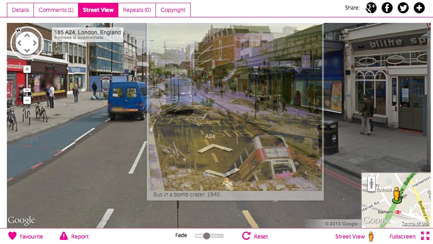Click the Report warning triangle icon
This screenshot has height=244, width=433.
click(63, 236)
